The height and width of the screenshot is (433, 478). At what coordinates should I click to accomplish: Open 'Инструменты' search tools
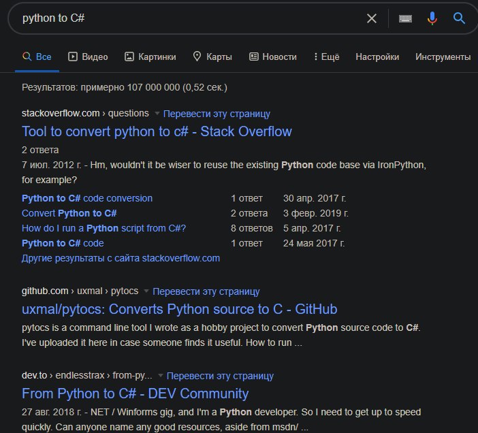443,57
